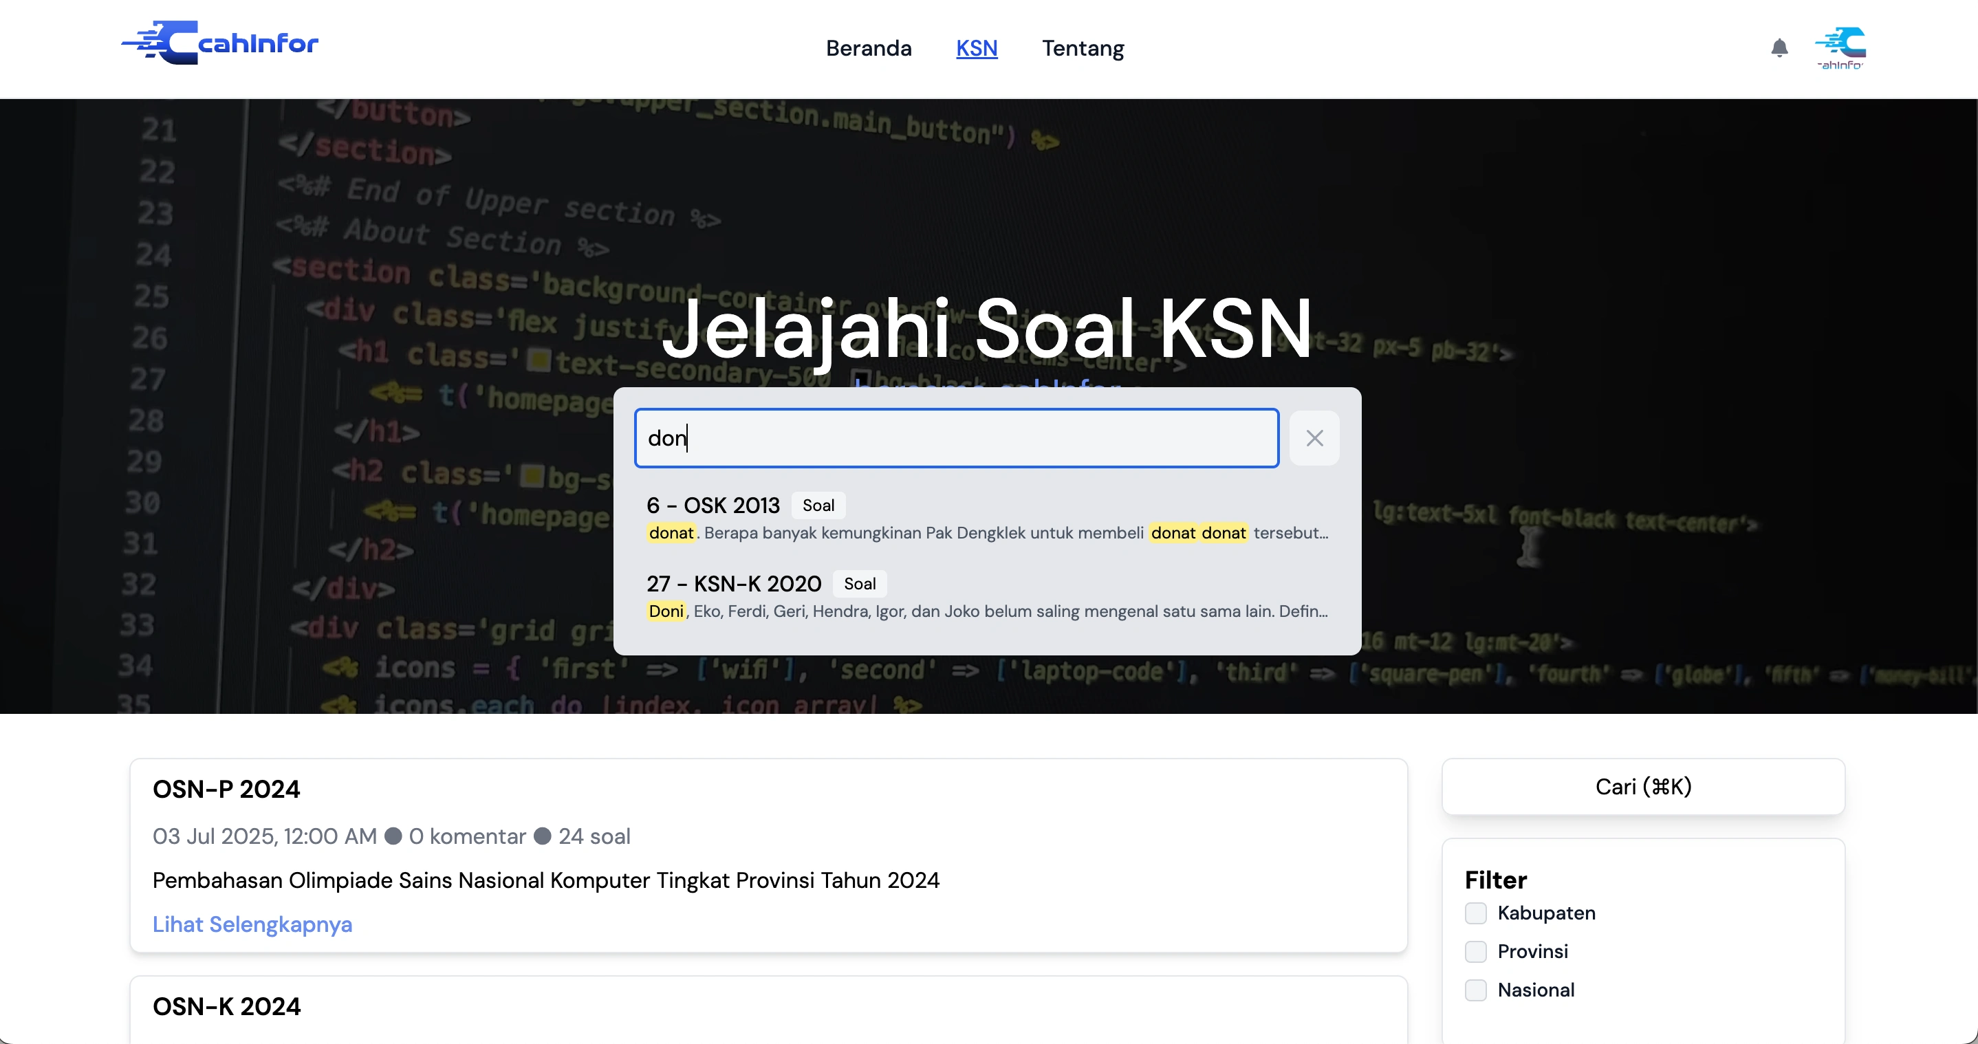This screenshot has height=1044, width=1978.
Task: Open the "27 - KSN-K 2020" search result
Action: tap(733, 583)
